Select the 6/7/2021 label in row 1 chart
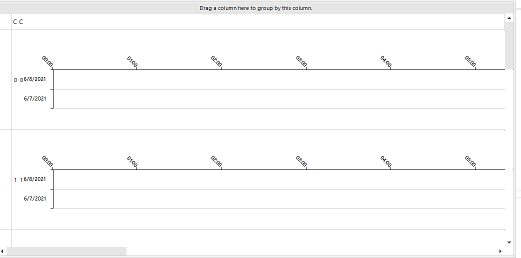Viewport: 521px width, 258px height. click(x=35, y=198)
